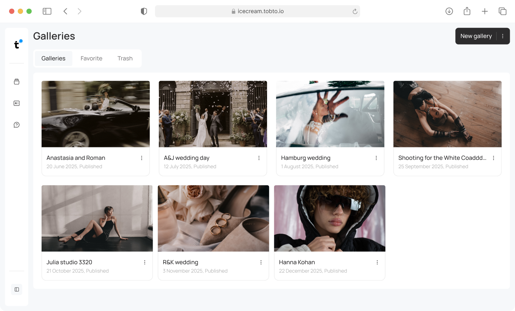Open the New gallery dropdown menu
515x311 pixels.
pos(503,36)
